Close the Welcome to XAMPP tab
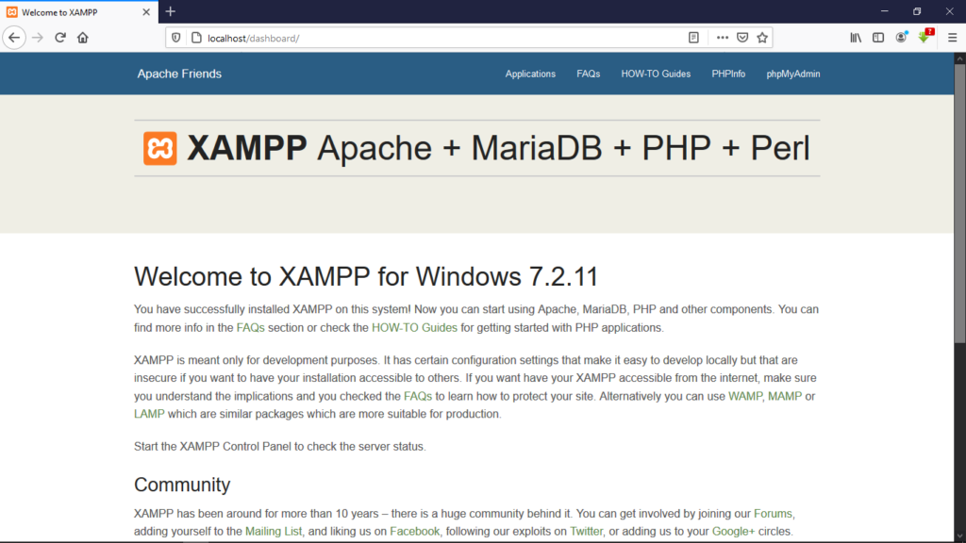 (146, 12)
